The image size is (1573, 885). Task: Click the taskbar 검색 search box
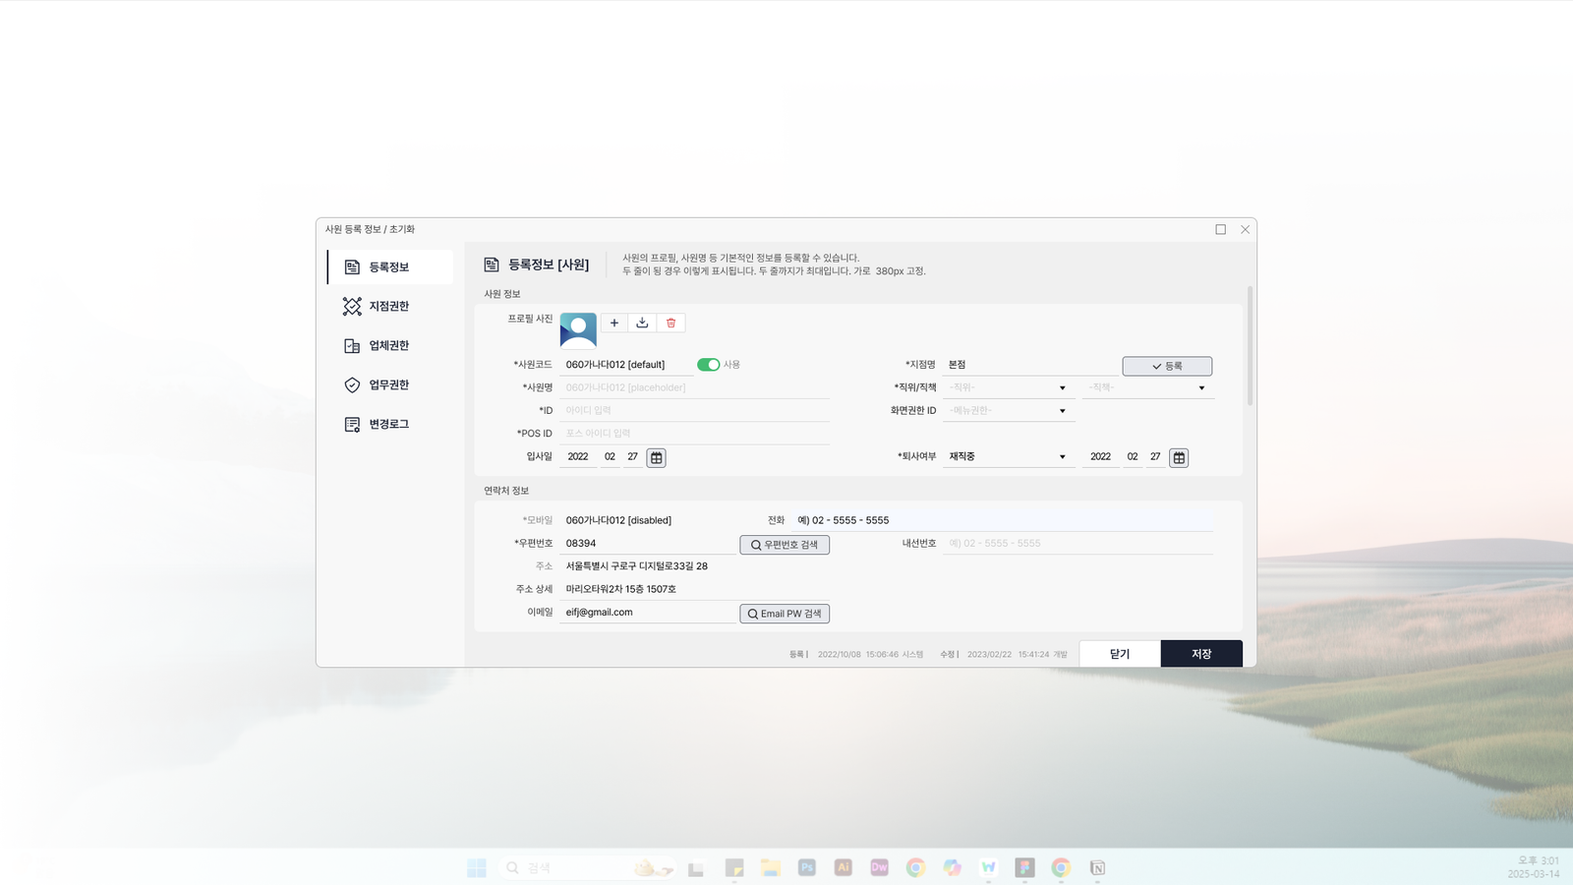(x=587, y=867)
